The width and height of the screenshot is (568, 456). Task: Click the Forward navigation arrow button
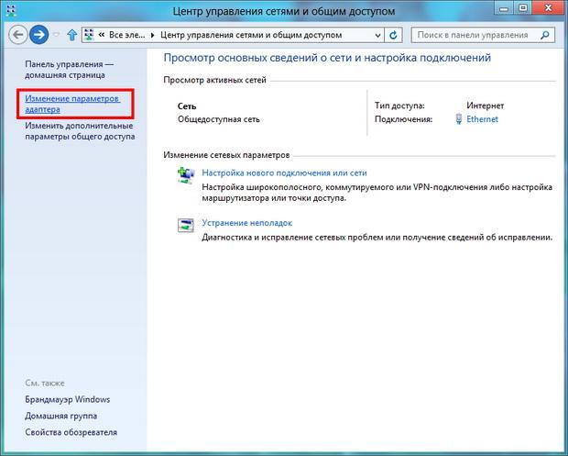coord(38,35)
